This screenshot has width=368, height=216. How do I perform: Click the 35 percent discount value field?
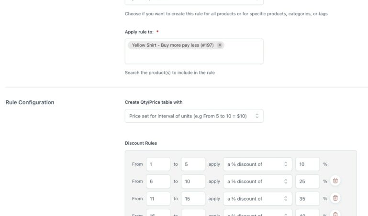click(307, 198)
